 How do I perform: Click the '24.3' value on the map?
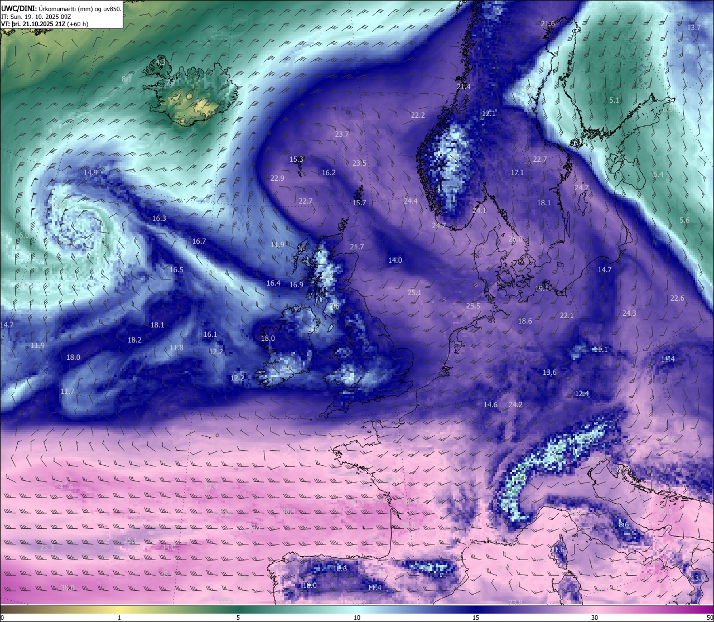click(629, 314)
